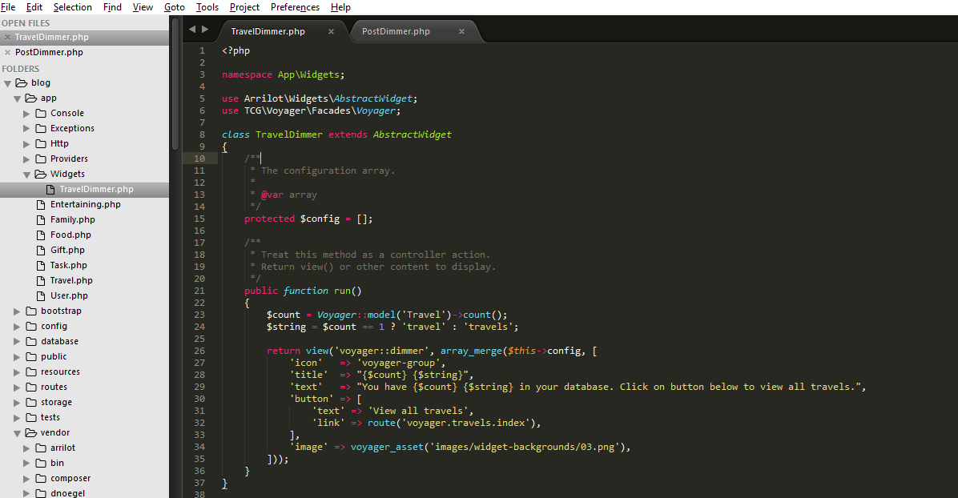Open the View menu

[x=143, y=7]
